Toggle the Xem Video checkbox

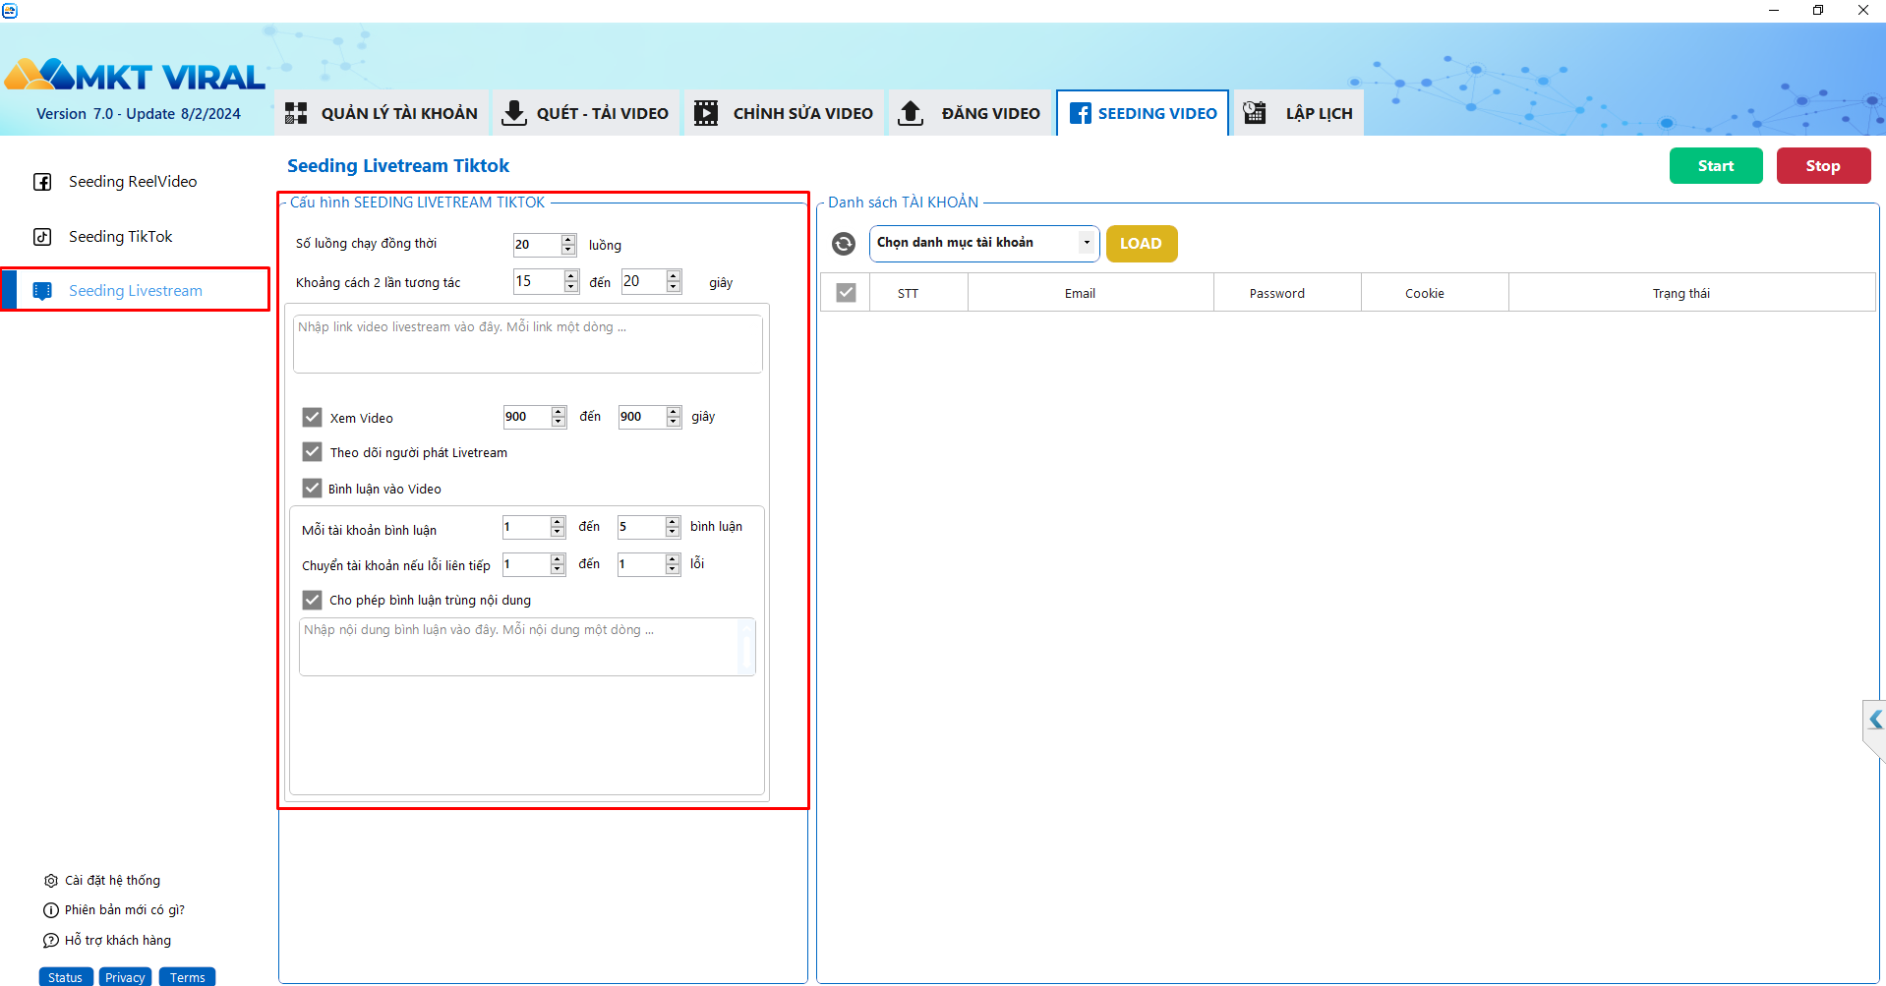click(x=312, y=417)
